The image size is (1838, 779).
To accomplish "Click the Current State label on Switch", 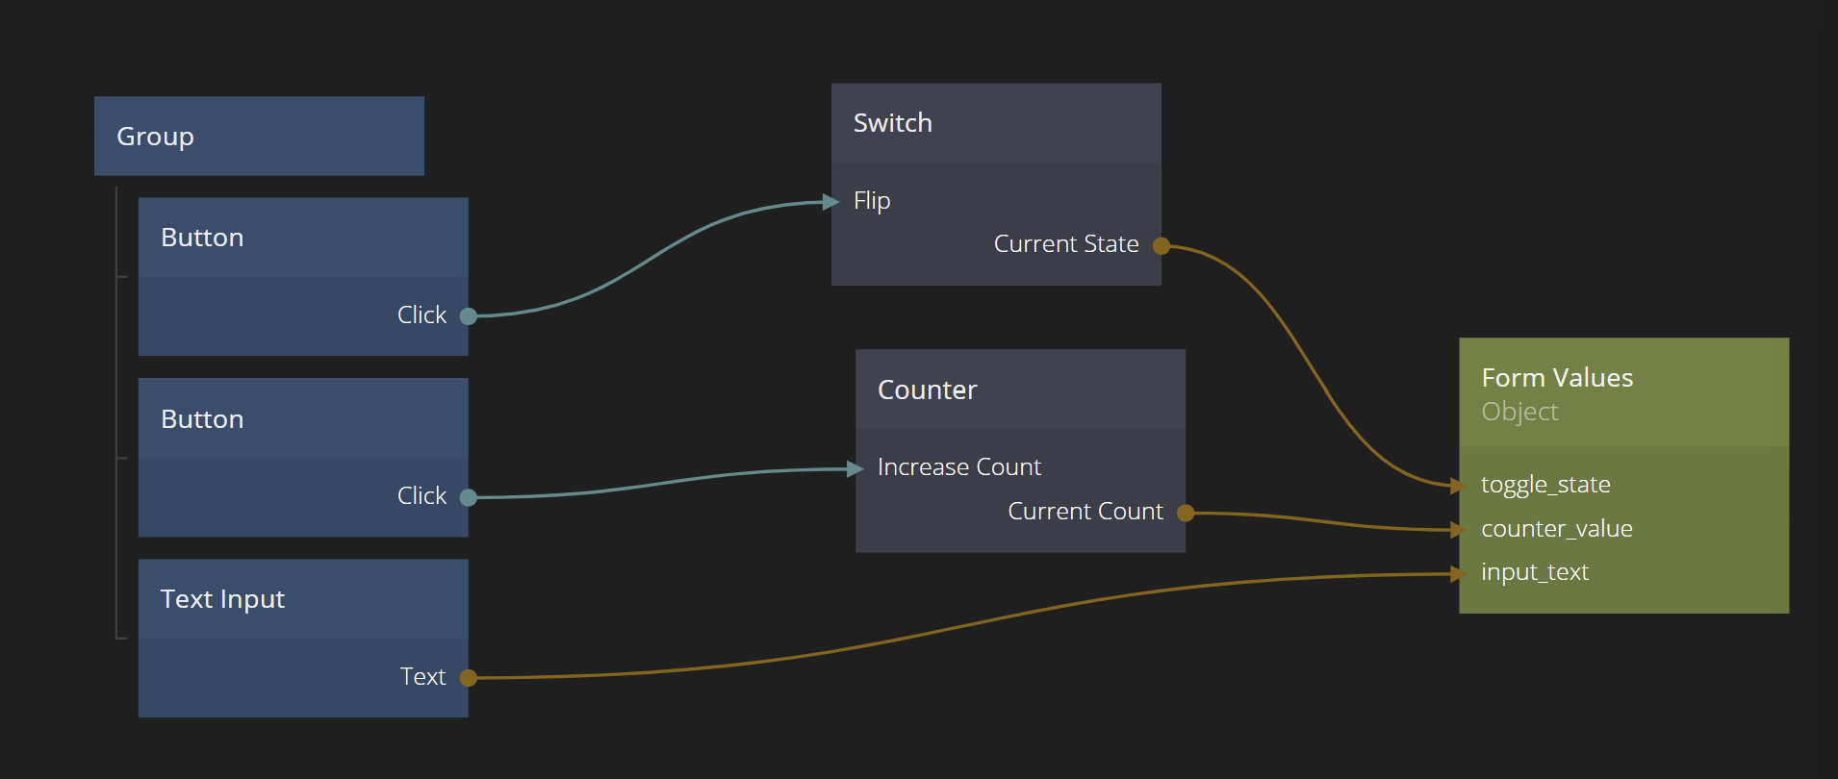I will pyautogui.click(x=1065, y=244).
